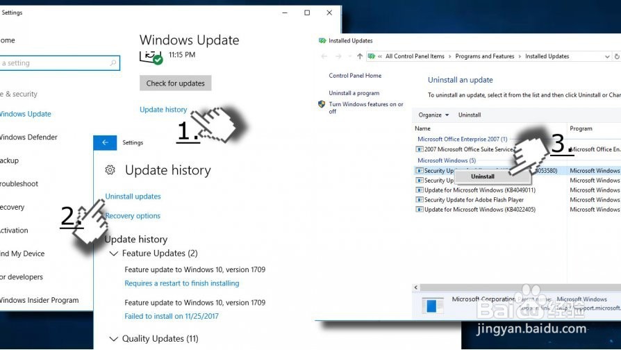Click icon beside KB4049011 update row
This screenshot has width=621, height=350.
coord(420,190)
